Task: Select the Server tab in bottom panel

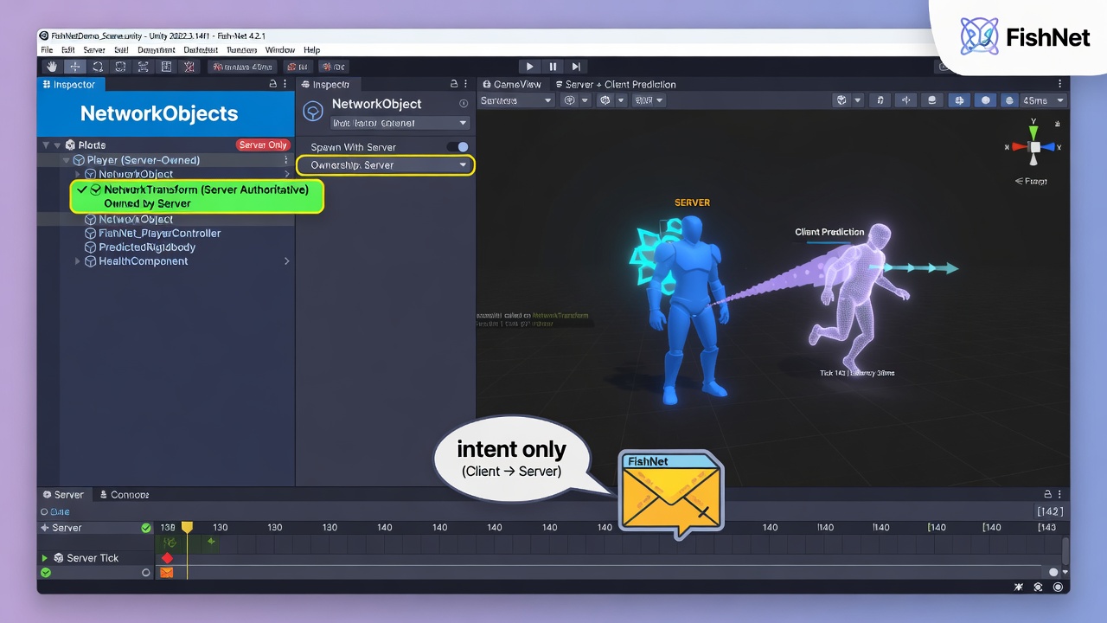Action: click(64, 495)
